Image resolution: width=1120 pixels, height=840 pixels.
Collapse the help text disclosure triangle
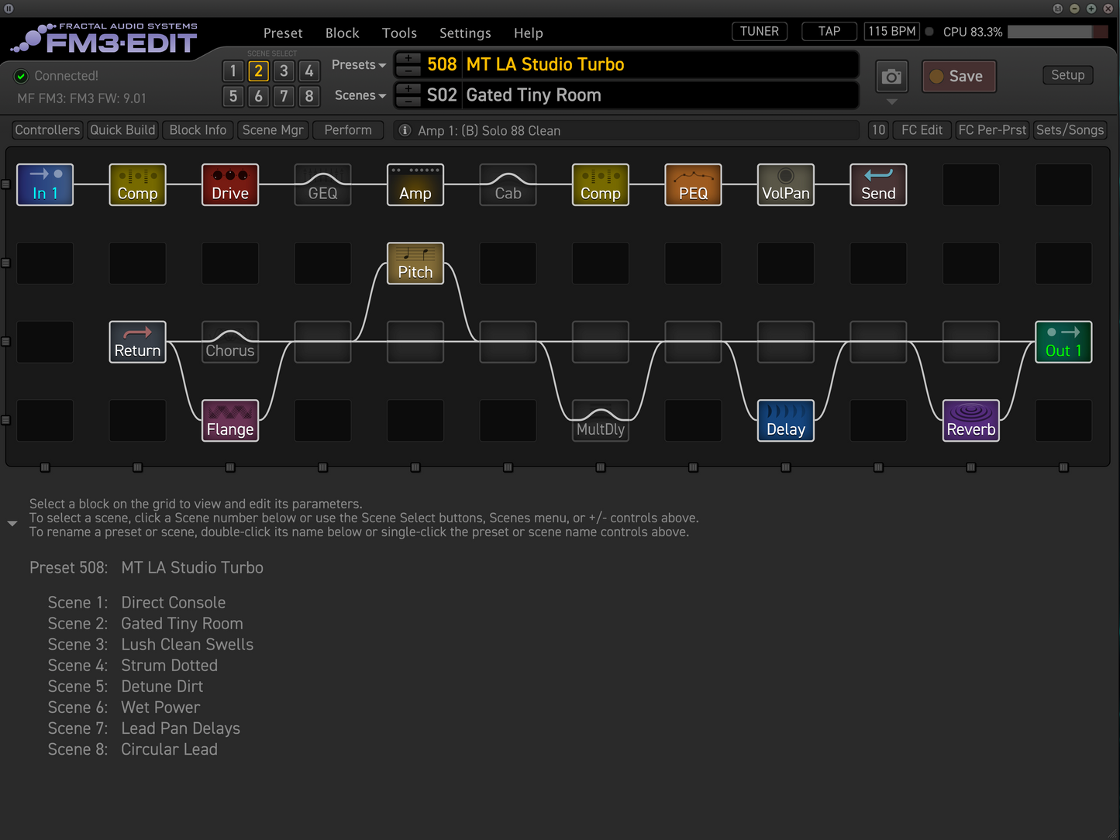12,524
